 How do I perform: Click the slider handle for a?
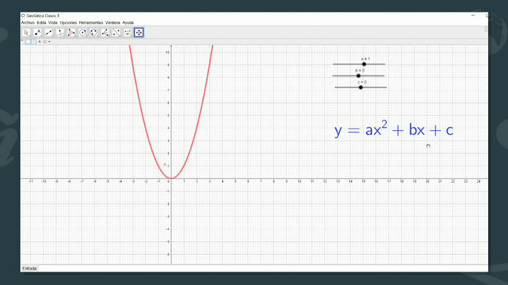point(364,64)
